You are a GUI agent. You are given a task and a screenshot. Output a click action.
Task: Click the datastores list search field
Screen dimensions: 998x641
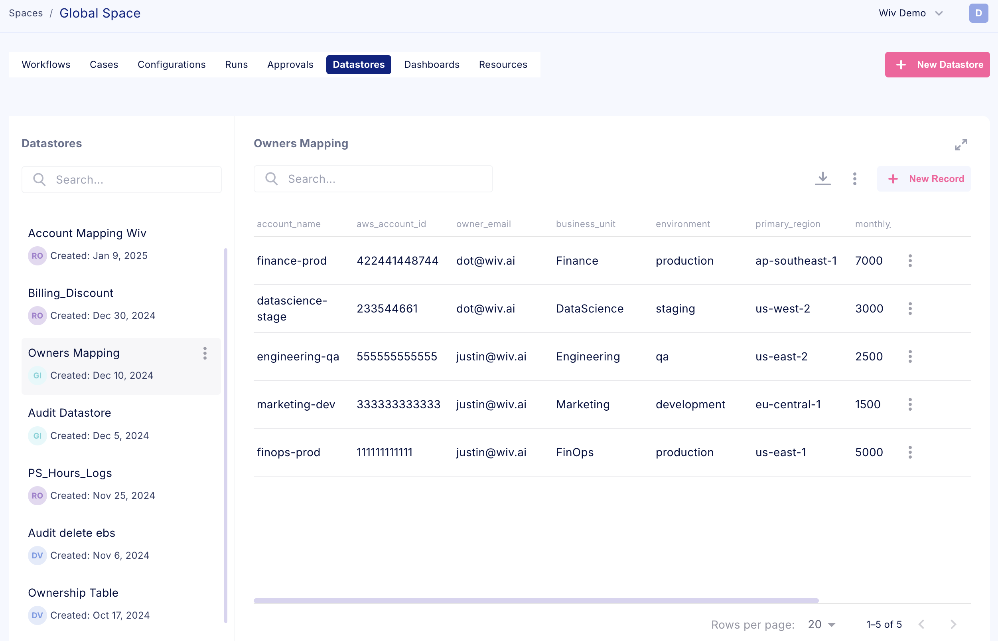click(122, 180)
